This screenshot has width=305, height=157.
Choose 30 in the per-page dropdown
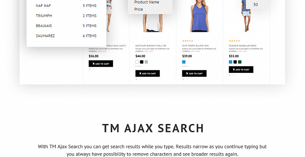pos(255,5)
